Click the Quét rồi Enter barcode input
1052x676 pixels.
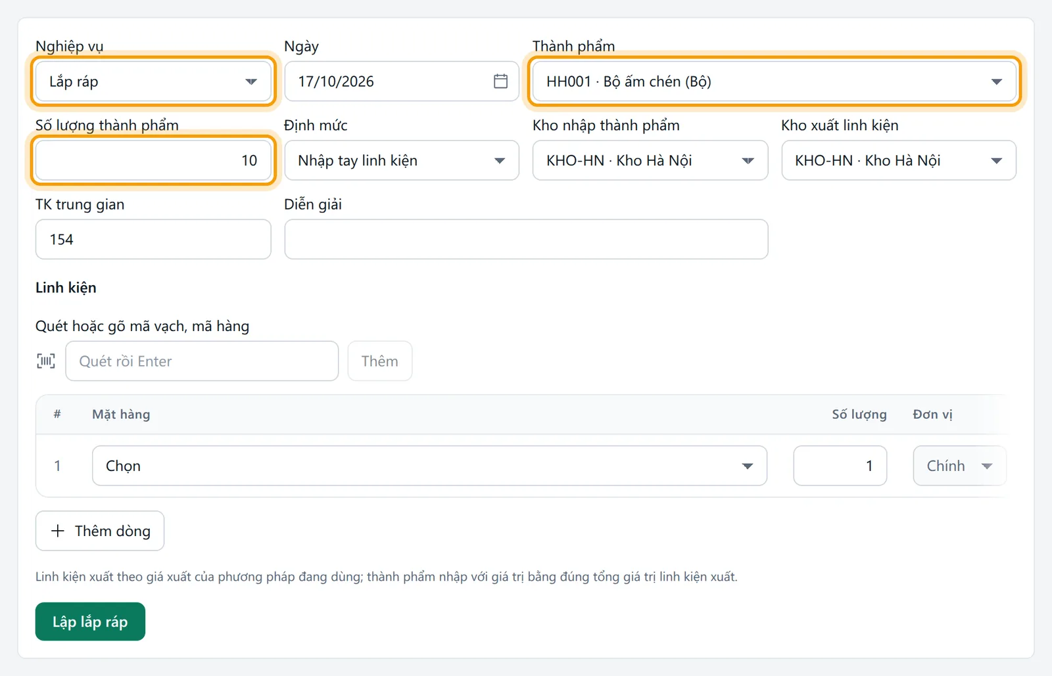click(202, 361)
